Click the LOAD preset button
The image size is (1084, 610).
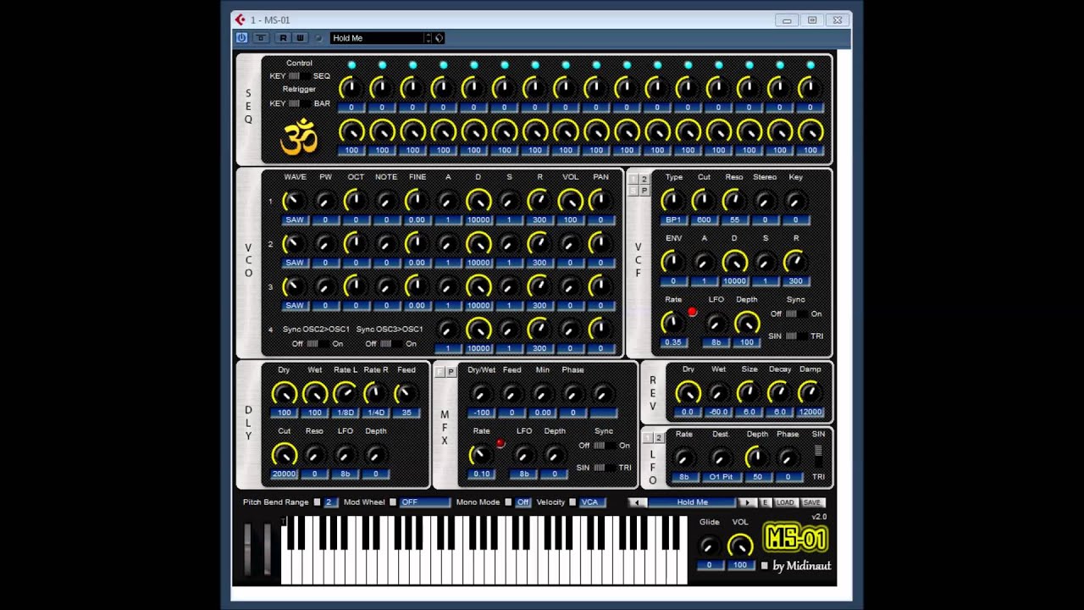coord(785,502)
